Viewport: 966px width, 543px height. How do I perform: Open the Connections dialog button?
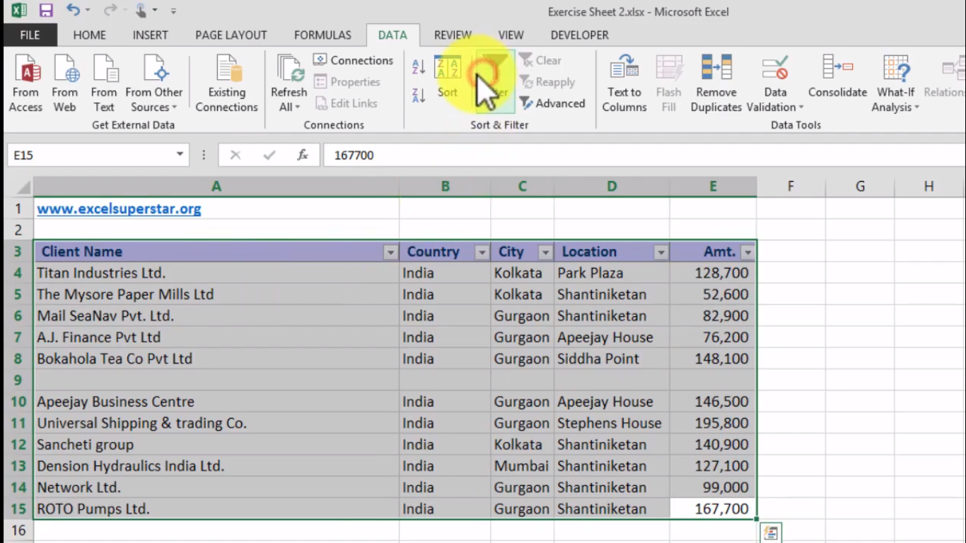pyautogui.click(x=353, y=60)
